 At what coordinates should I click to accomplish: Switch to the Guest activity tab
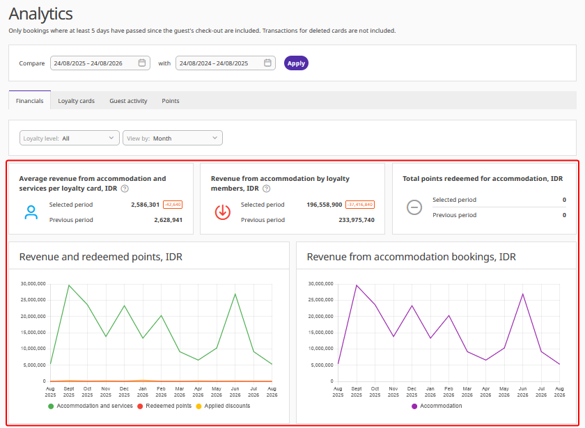click(x=128, y=101)
